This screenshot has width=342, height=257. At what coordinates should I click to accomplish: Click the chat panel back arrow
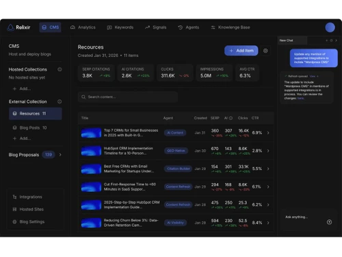coord(327,40)
